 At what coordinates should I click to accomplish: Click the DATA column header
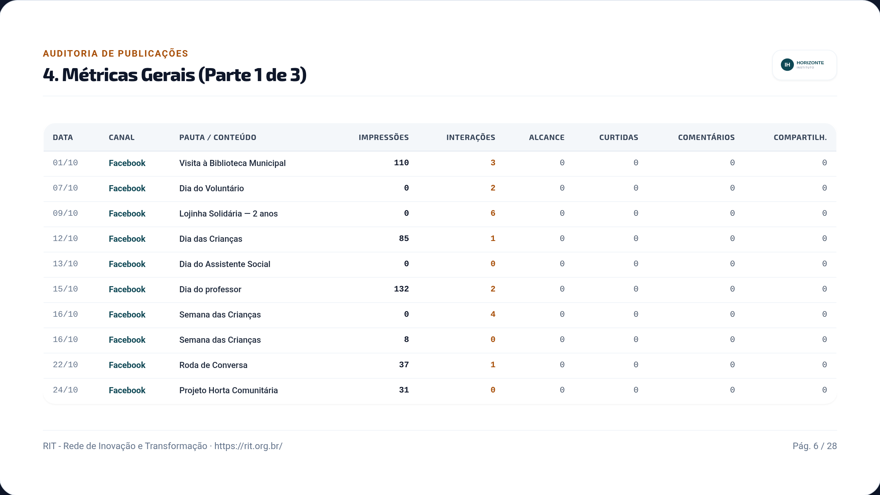point(63,137)
